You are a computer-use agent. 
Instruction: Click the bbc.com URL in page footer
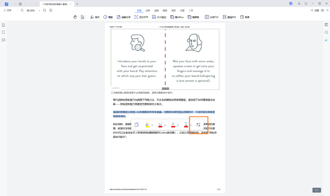tap(128, 189)
